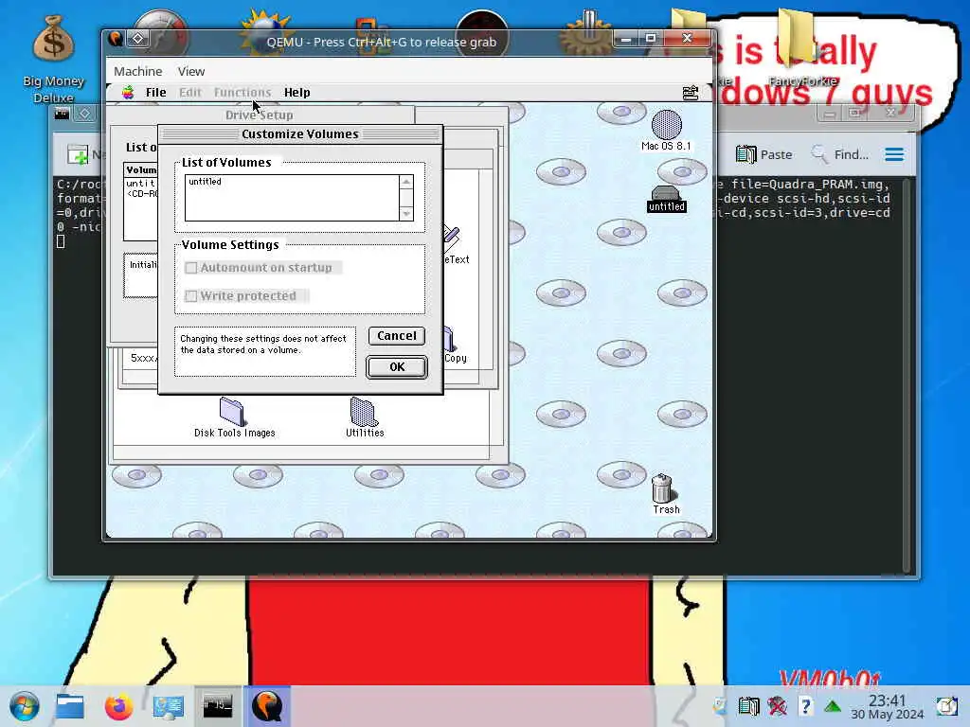Screen dimensions: 970x727
Task: Click the QEMU pin/sticky window button
Action: (137, 39)
